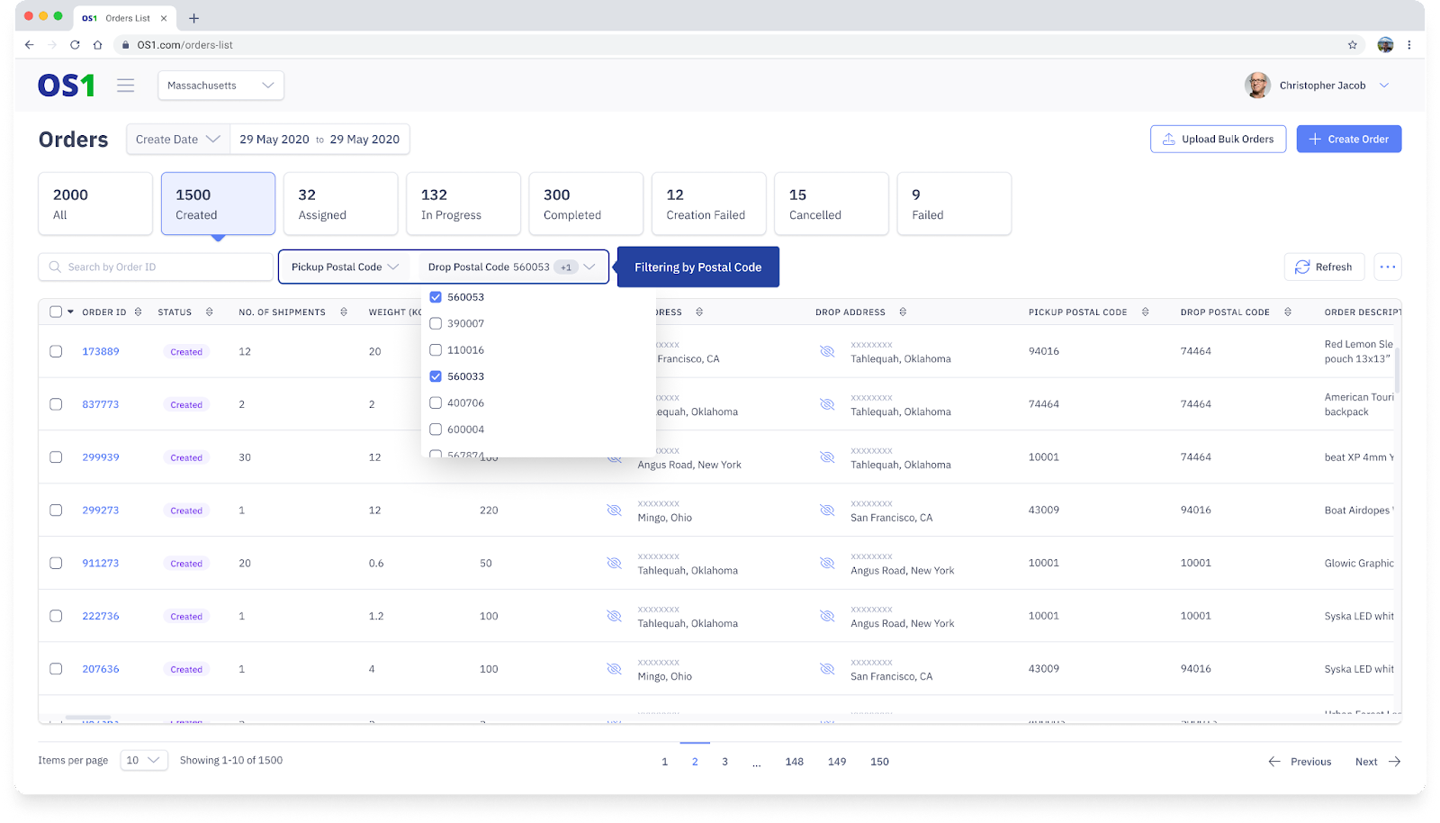
Task: Uncheck the 560033 postal code option
Action: click(436, 376)
